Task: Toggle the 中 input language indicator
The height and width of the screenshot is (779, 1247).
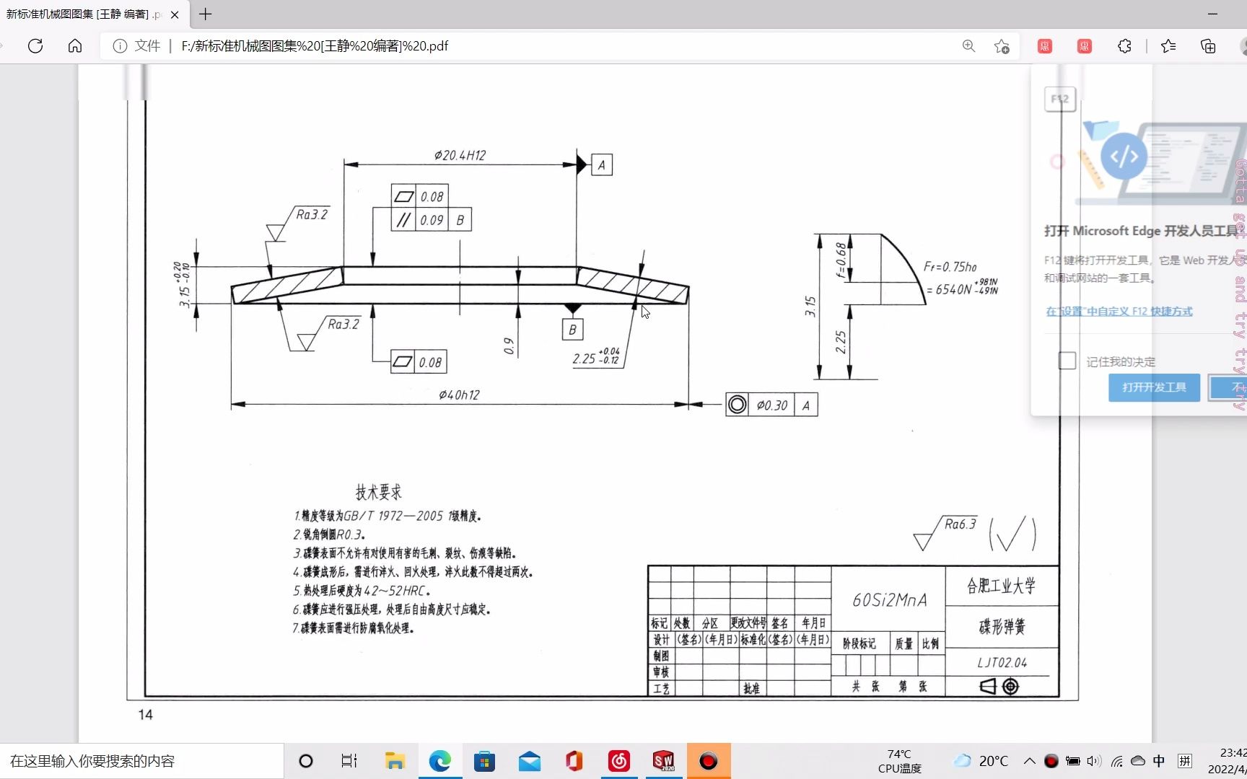Action: (x=1159, y=761)
